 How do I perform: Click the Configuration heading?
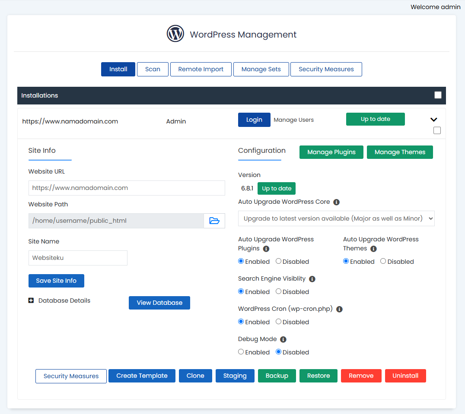[x=262, y=151]
